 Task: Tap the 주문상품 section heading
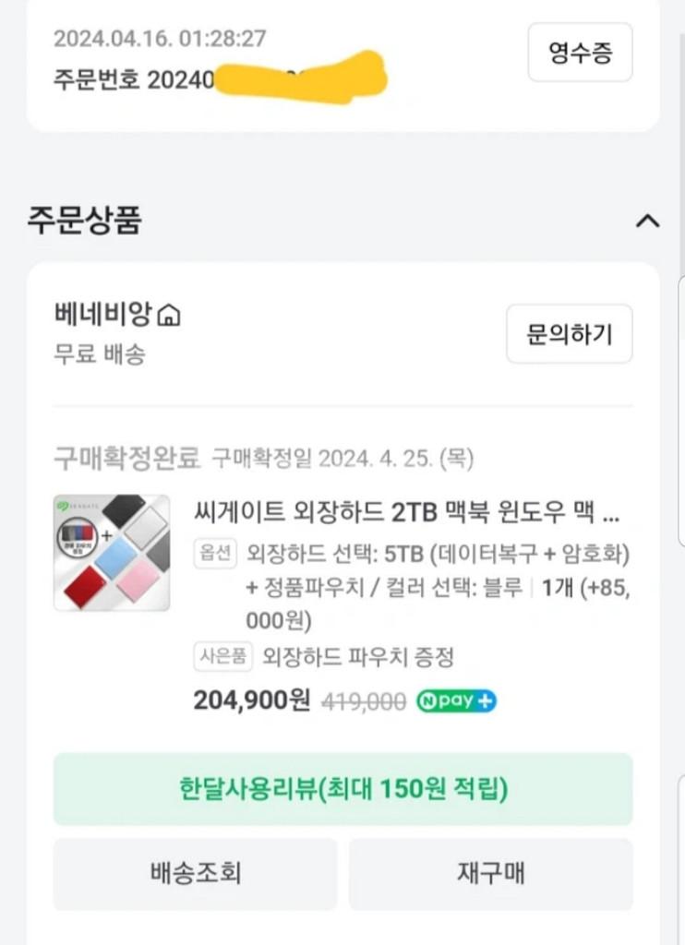coord(85,221)
